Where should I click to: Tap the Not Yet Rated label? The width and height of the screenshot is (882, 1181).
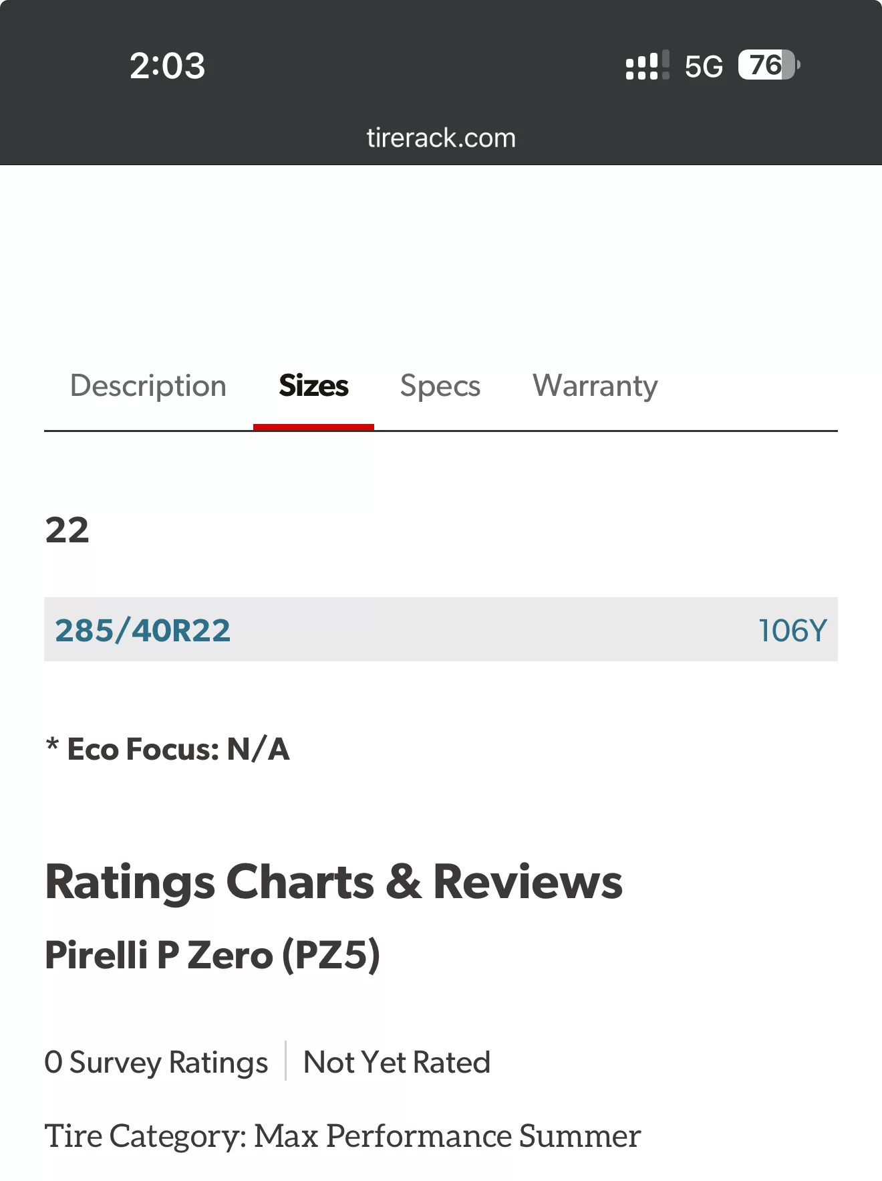tap(397, 1062)
